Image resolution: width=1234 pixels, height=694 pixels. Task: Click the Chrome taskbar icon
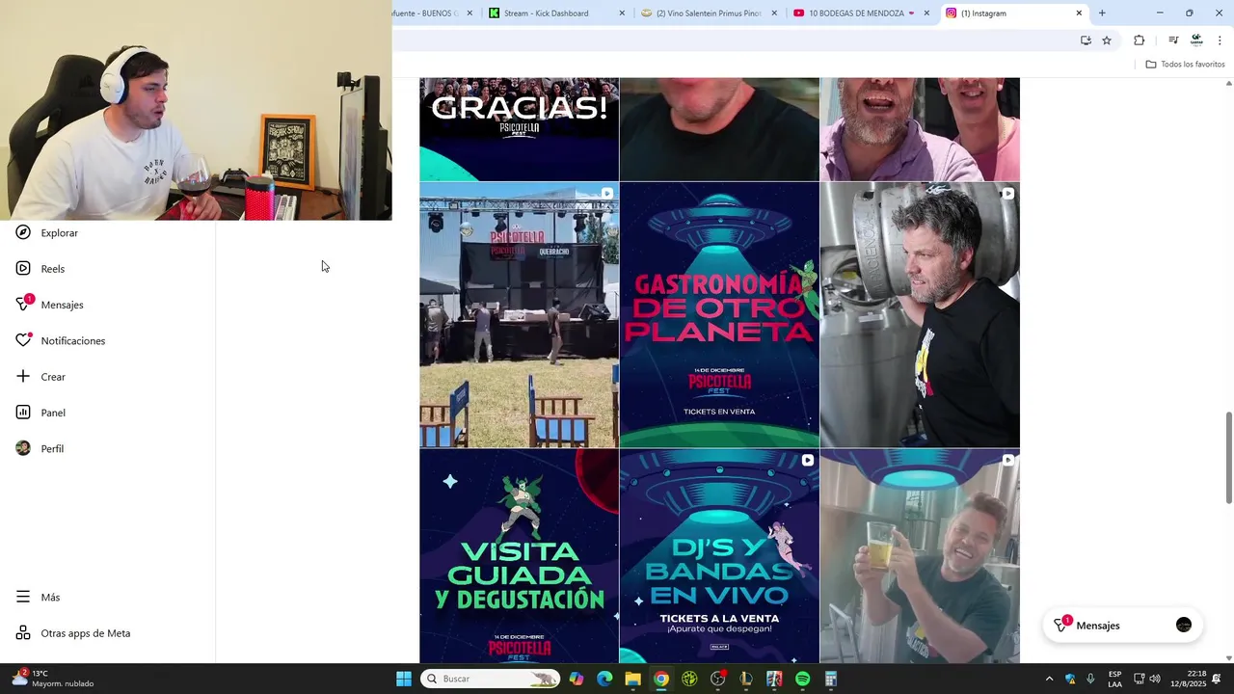point(661,679)
